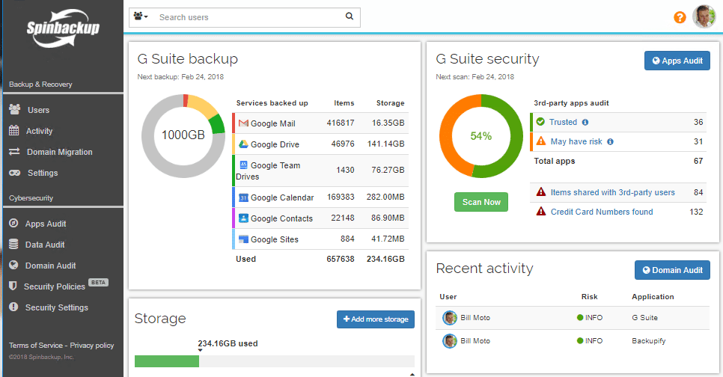Click Total apps value 67
The image size is (723, 377).
(x=698, y=161)
